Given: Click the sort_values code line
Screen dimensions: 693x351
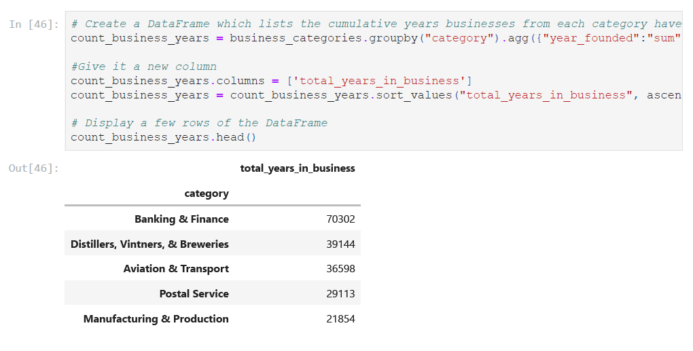Looking at the screenshot, I should coord(376,95).
